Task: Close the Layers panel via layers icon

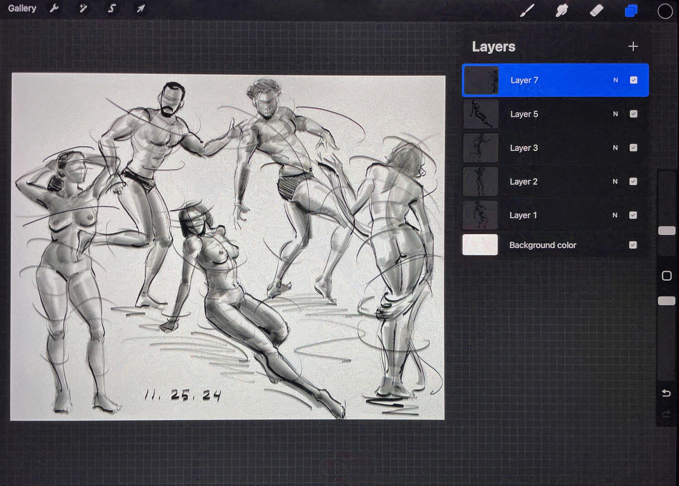Action: click(x=631, y=11)
